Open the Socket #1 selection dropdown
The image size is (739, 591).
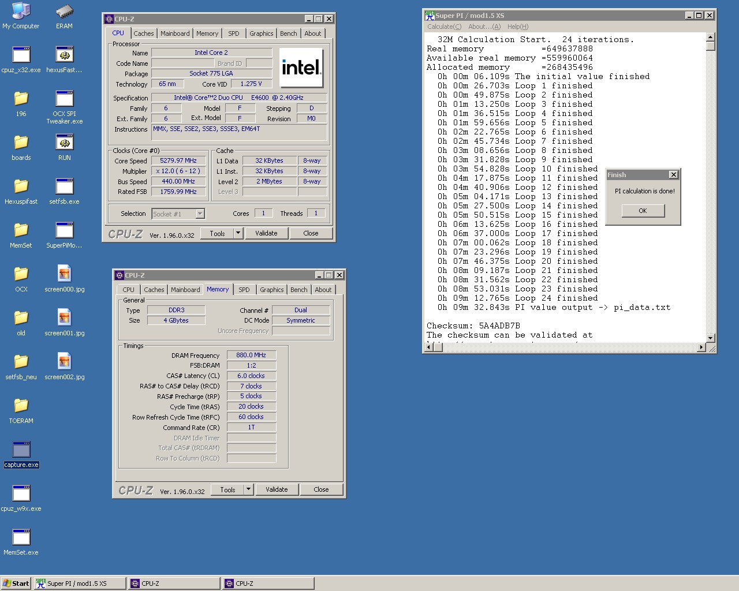(200, 214)
